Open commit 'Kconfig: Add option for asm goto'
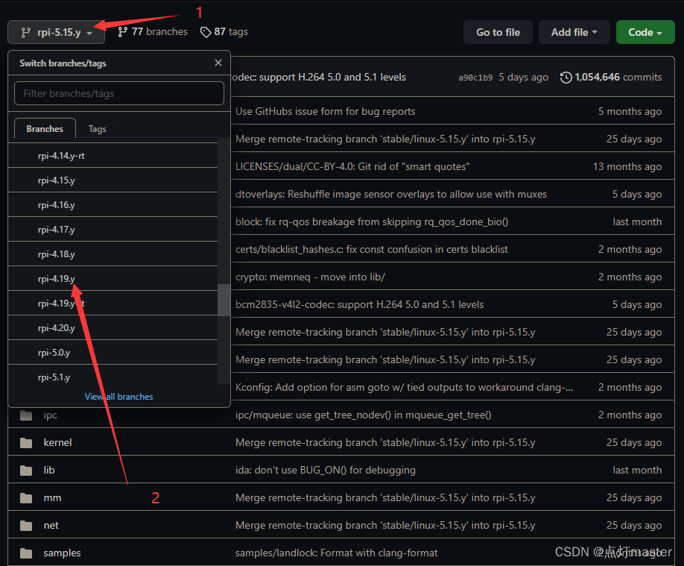 coord(404,387)
